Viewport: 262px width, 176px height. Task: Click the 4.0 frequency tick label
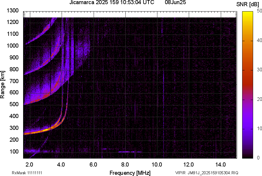click(61, 165)
